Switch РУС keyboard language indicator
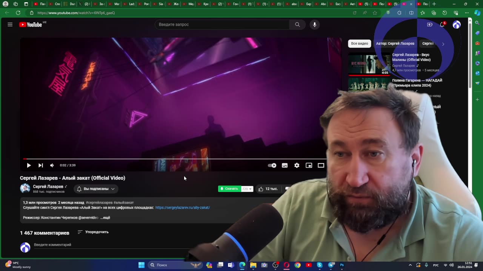 pyautogui.click(x=436, y=265)
